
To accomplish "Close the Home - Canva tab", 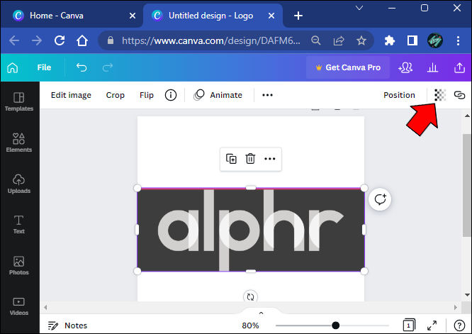I will point(133,16).
